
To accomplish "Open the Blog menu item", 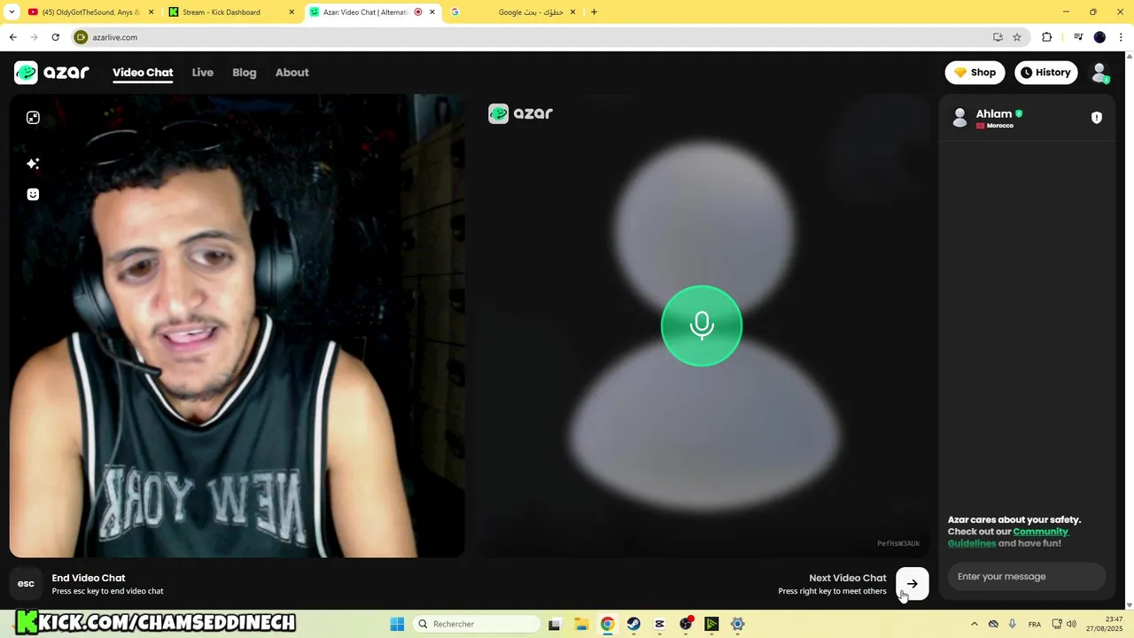I will pos(245,73).
